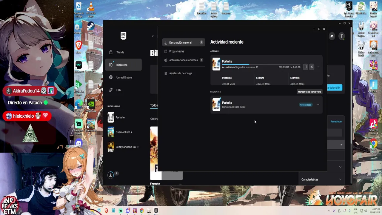Click the active Fortnite game thumbnail
382x215 pixels.
(x=216, y=64)
